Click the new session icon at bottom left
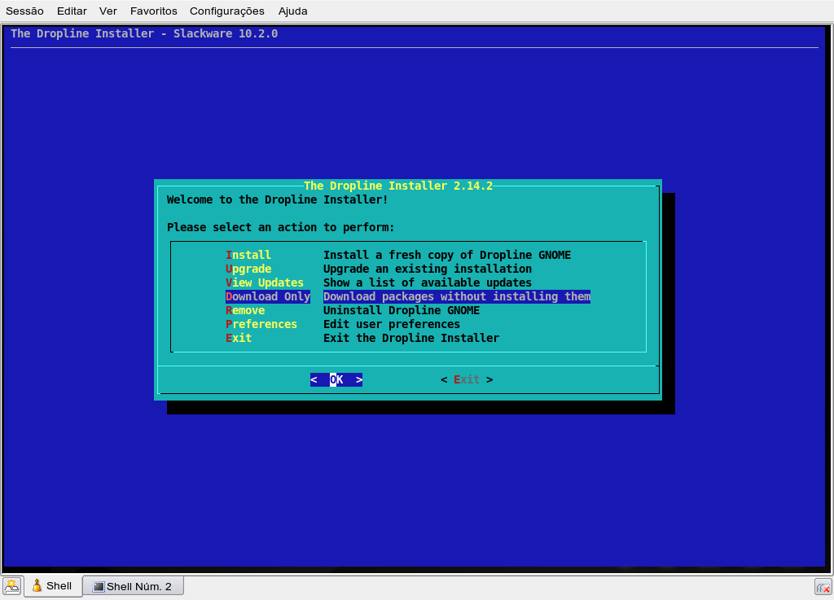Viewport: 834px width, 600px height. pyautogui.click(x=11, y=586)
